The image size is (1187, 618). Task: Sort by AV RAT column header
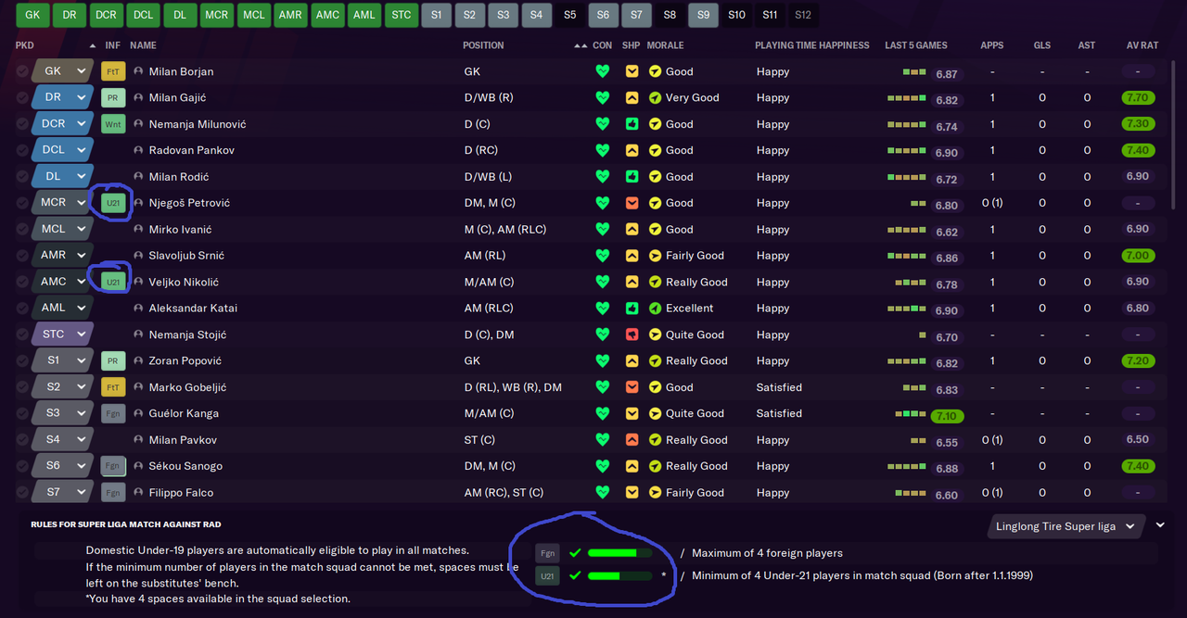(x=1142, y=45)
